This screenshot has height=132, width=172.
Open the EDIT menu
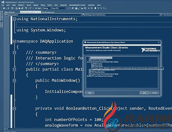point(8,5)
